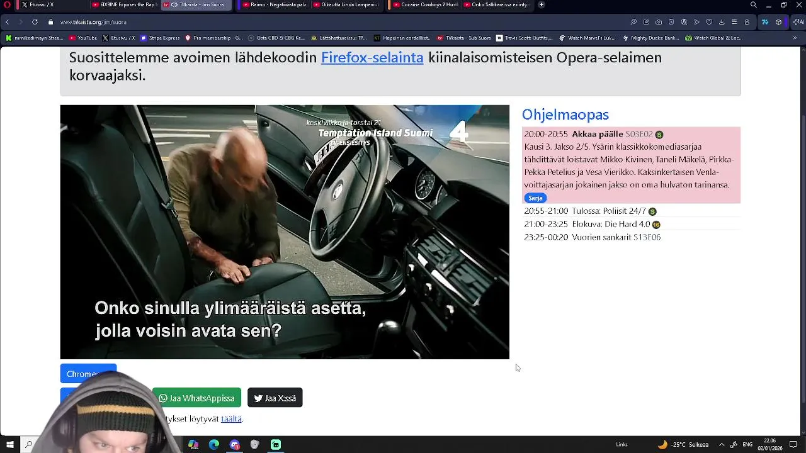Open the Watch Global & Loc bookmark
806x453 pixels.
[713, 38]
